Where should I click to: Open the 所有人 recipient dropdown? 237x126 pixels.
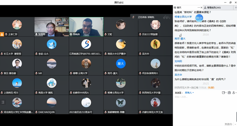click(189, 93)
